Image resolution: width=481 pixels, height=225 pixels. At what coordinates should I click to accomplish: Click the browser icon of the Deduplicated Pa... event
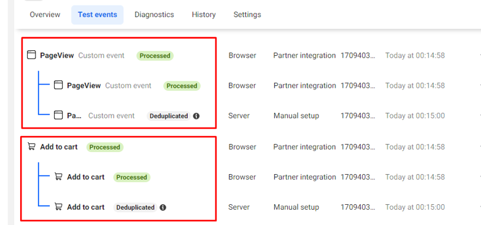58,115
